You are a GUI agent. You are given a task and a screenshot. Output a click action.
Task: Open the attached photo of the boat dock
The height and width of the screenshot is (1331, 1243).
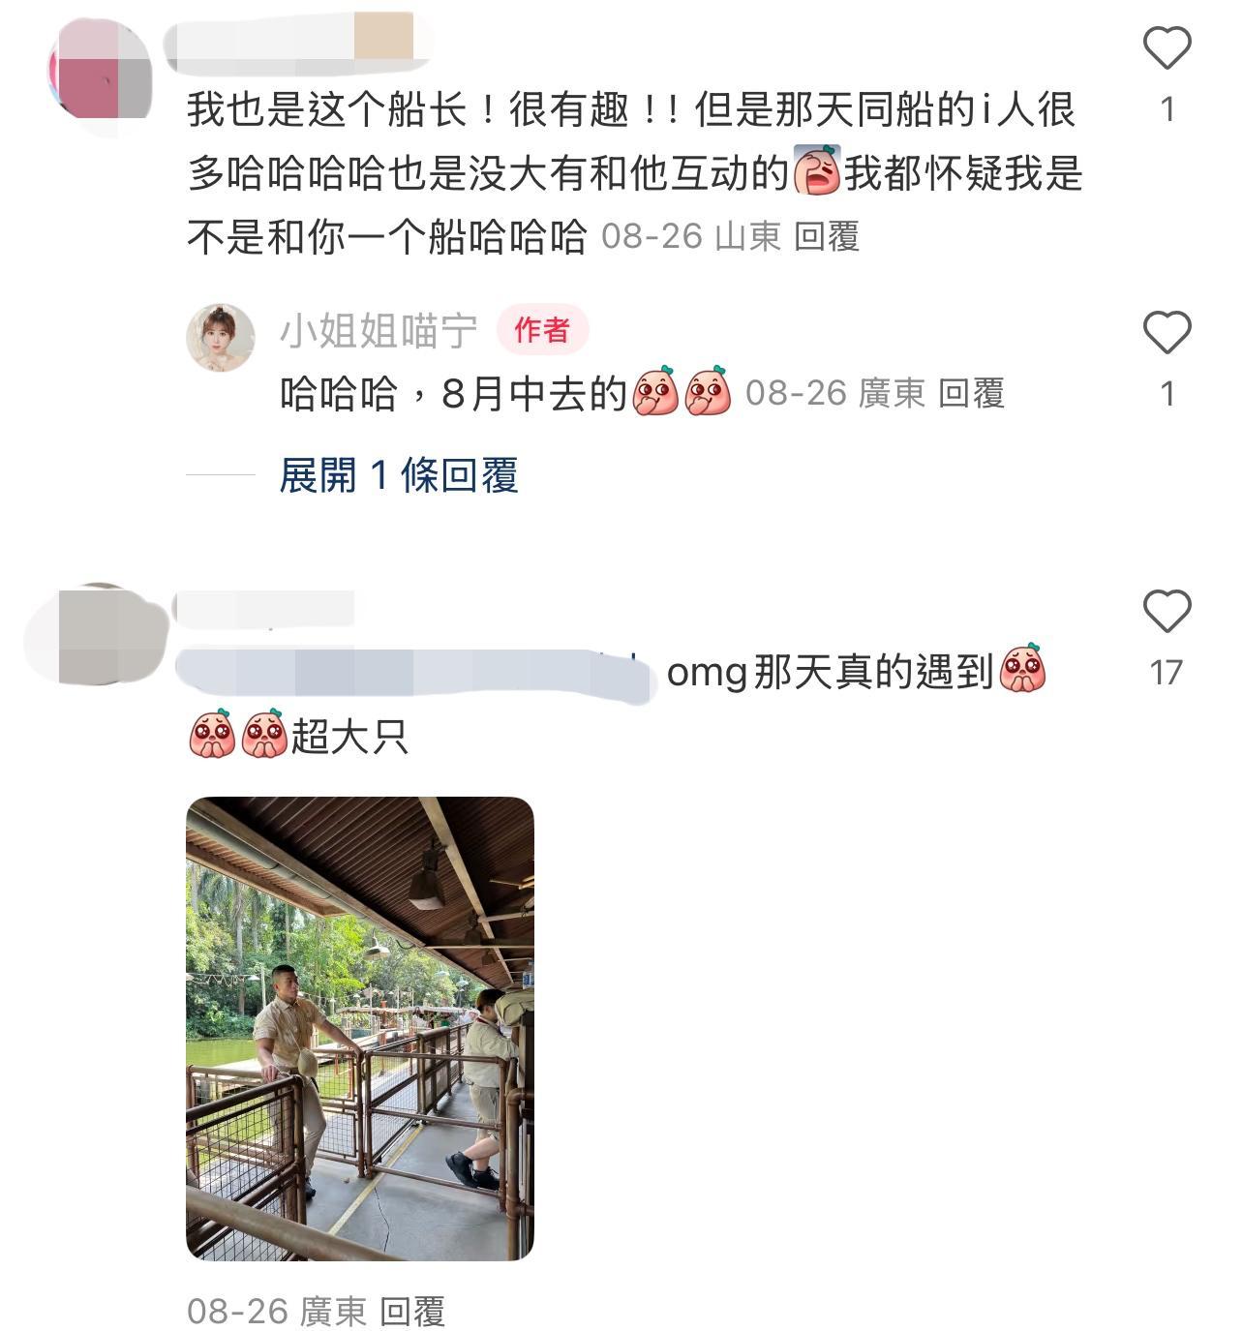click(360, 1028)
